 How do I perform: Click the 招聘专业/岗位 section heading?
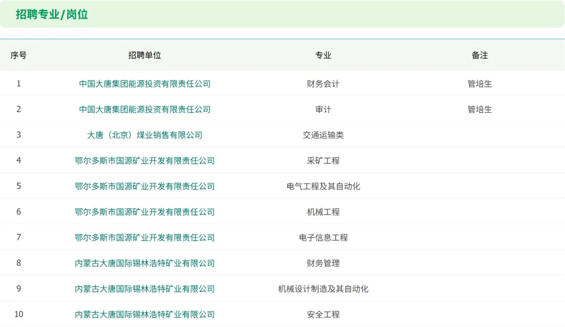click(x=52, y=15)
